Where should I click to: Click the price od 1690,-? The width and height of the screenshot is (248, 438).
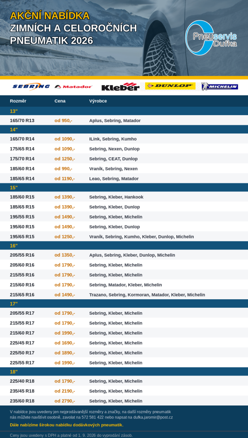click(65, 343)
